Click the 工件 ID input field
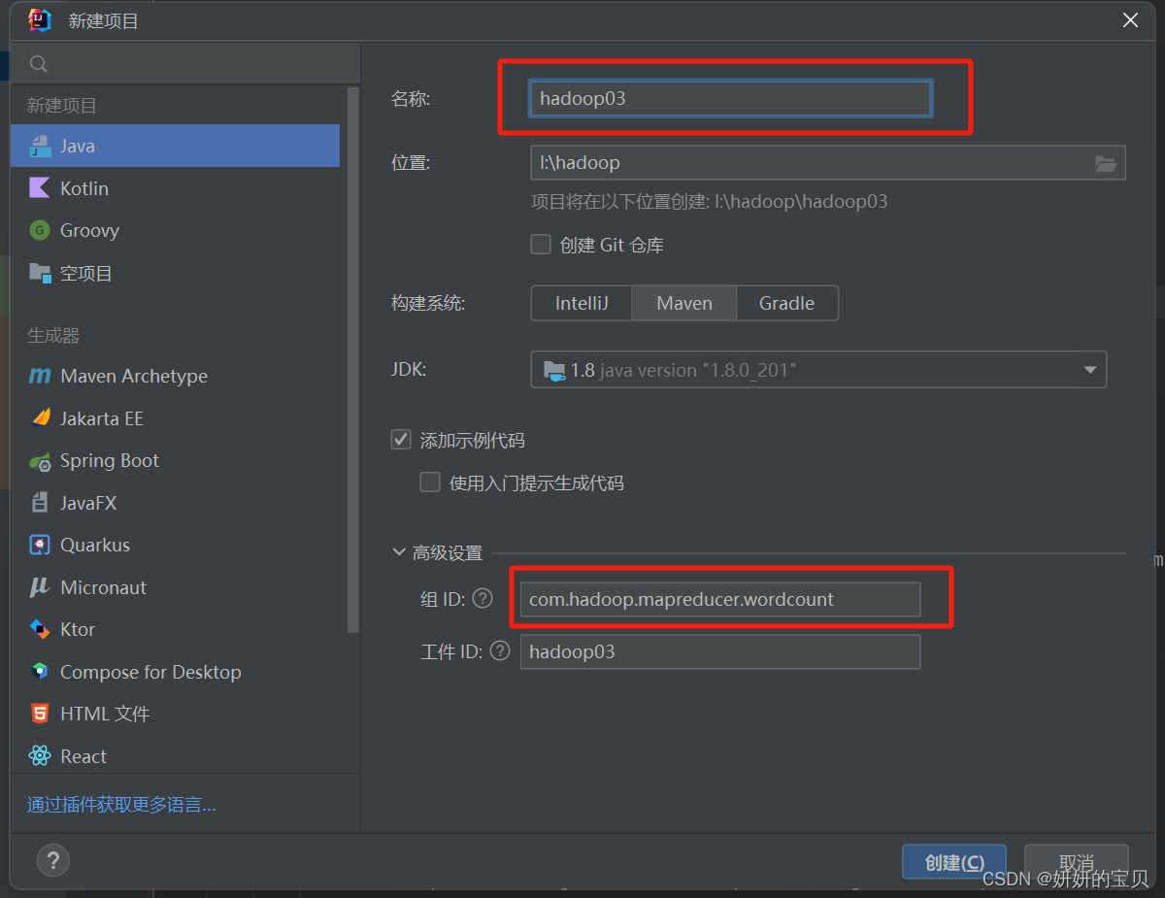Viewport: 1165px width, 898px height. click(x=719, y=651)
